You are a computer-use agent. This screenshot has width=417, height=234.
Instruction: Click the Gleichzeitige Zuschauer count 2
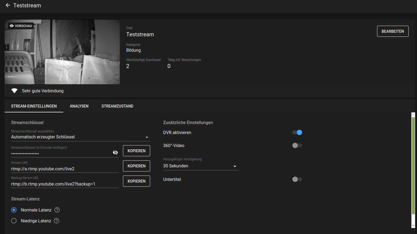[x=128, y=66]
